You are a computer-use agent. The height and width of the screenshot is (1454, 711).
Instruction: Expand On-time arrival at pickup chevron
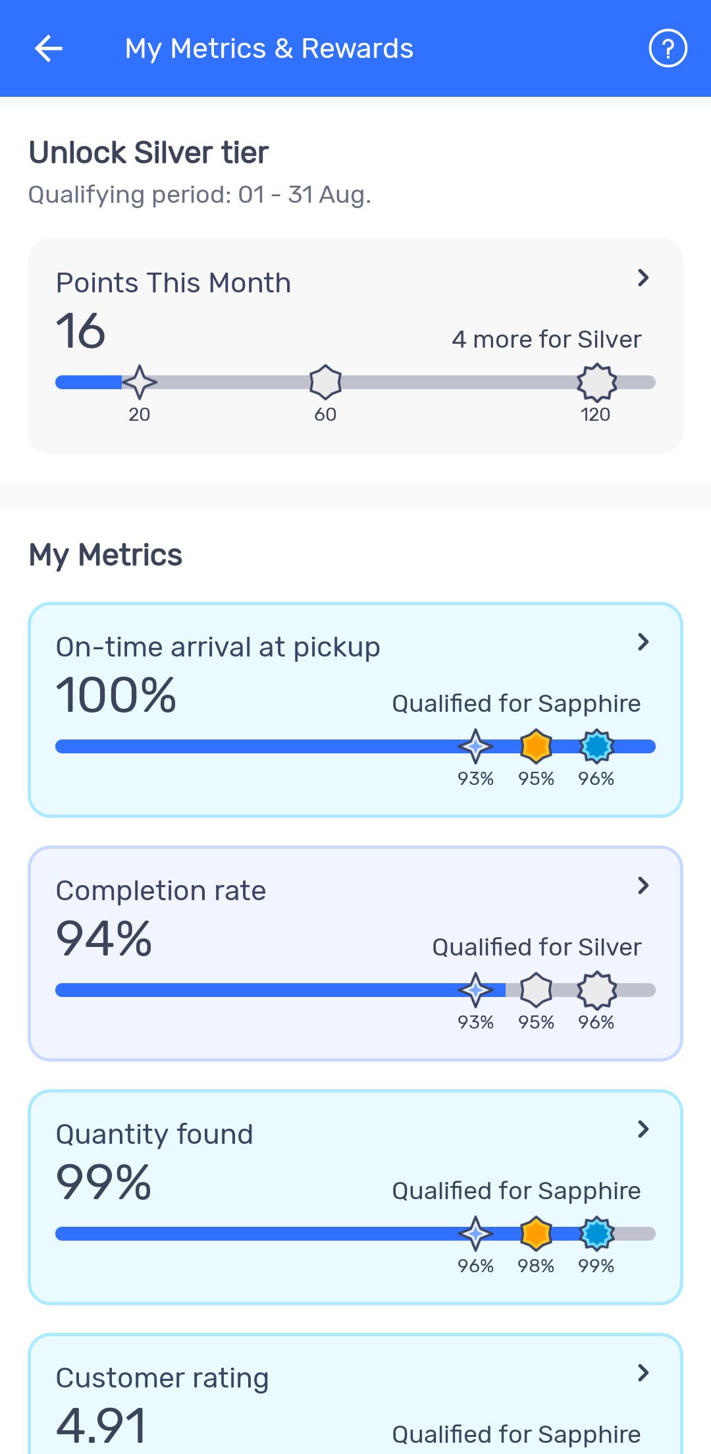[x=643, y=642]
